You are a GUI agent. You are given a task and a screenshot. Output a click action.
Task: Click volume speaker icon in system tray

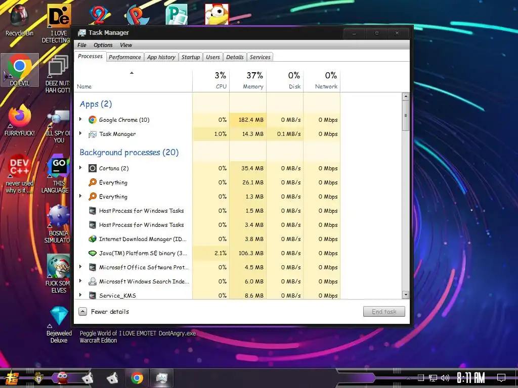(x=445, y=378)
